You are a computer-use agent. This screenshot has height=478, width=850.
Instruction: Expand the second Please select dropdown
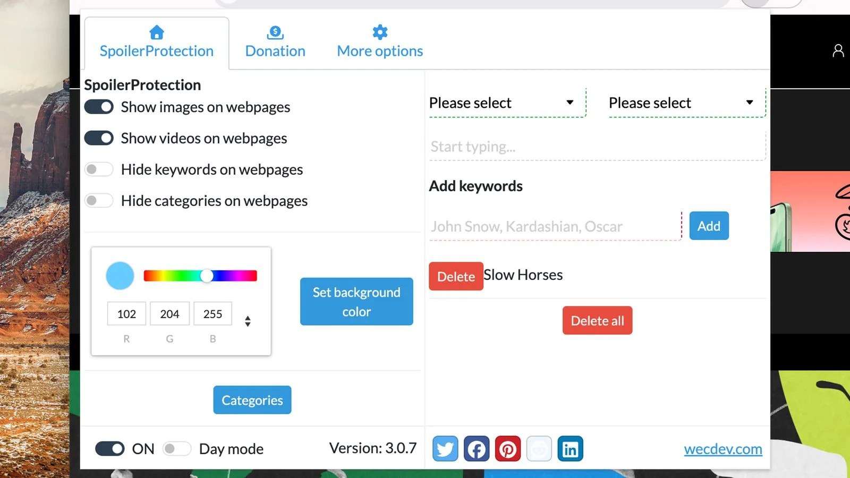[x=687, y=103]
